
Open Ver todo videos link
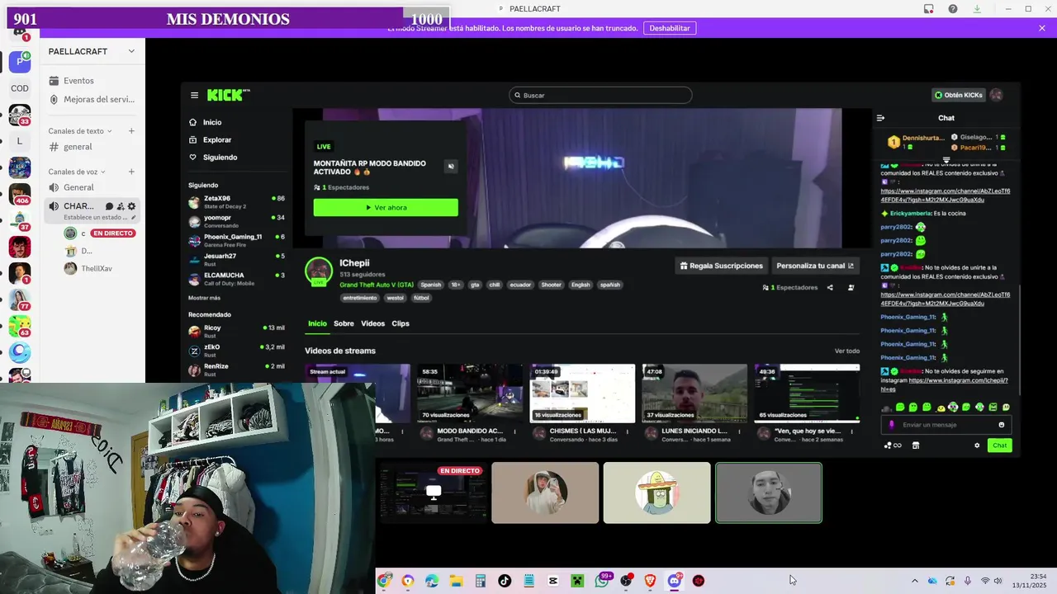point(847,351)
